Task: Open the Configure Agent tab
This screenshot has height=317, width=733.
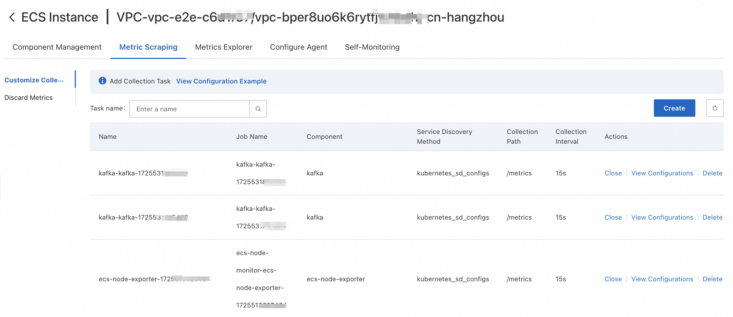Action: click(299, 47)
